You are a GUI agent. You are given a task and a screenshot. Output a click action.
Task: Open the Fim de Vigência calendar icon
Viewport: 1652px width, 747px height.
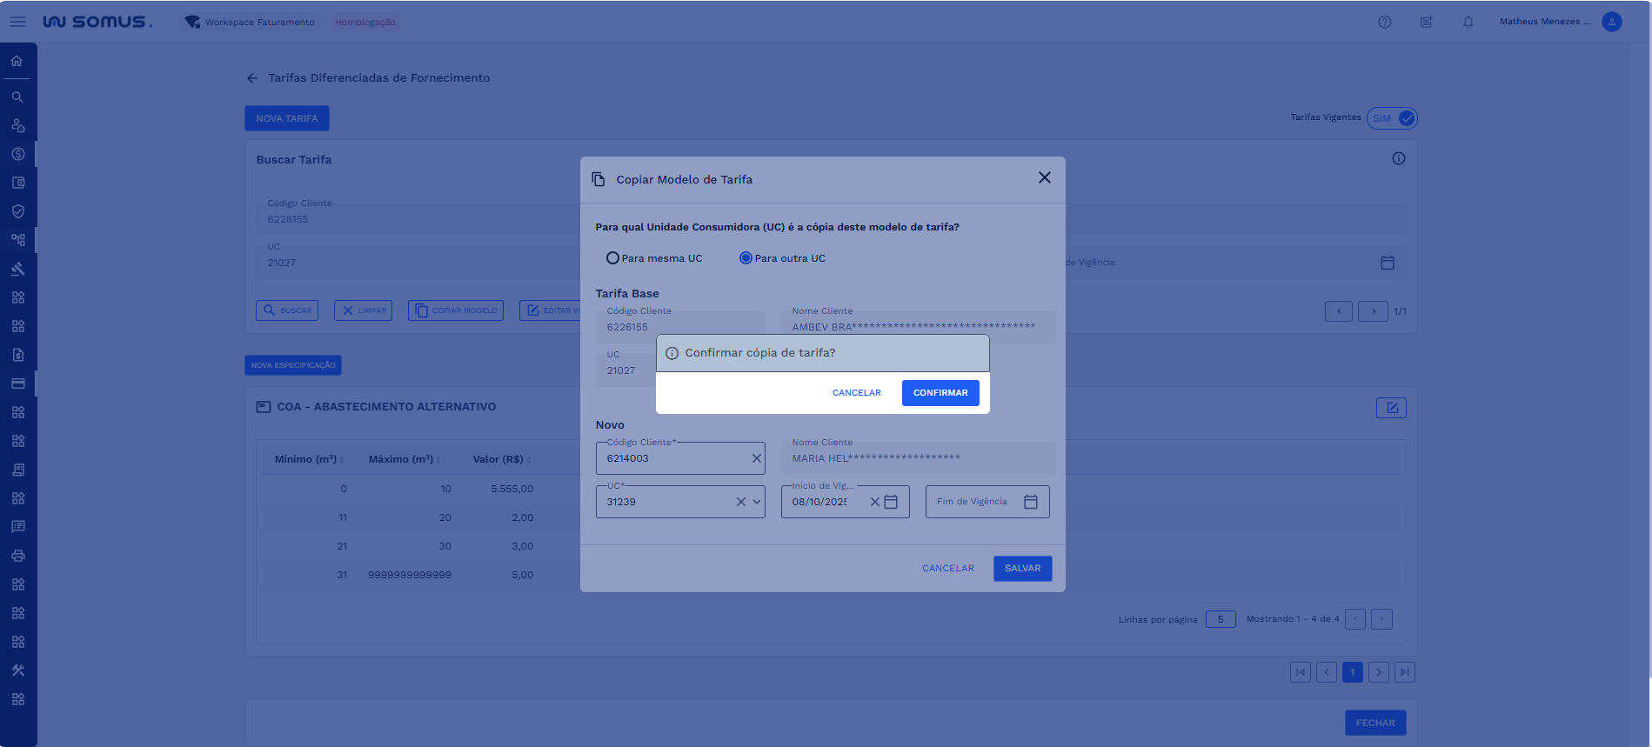(1031, 502)
